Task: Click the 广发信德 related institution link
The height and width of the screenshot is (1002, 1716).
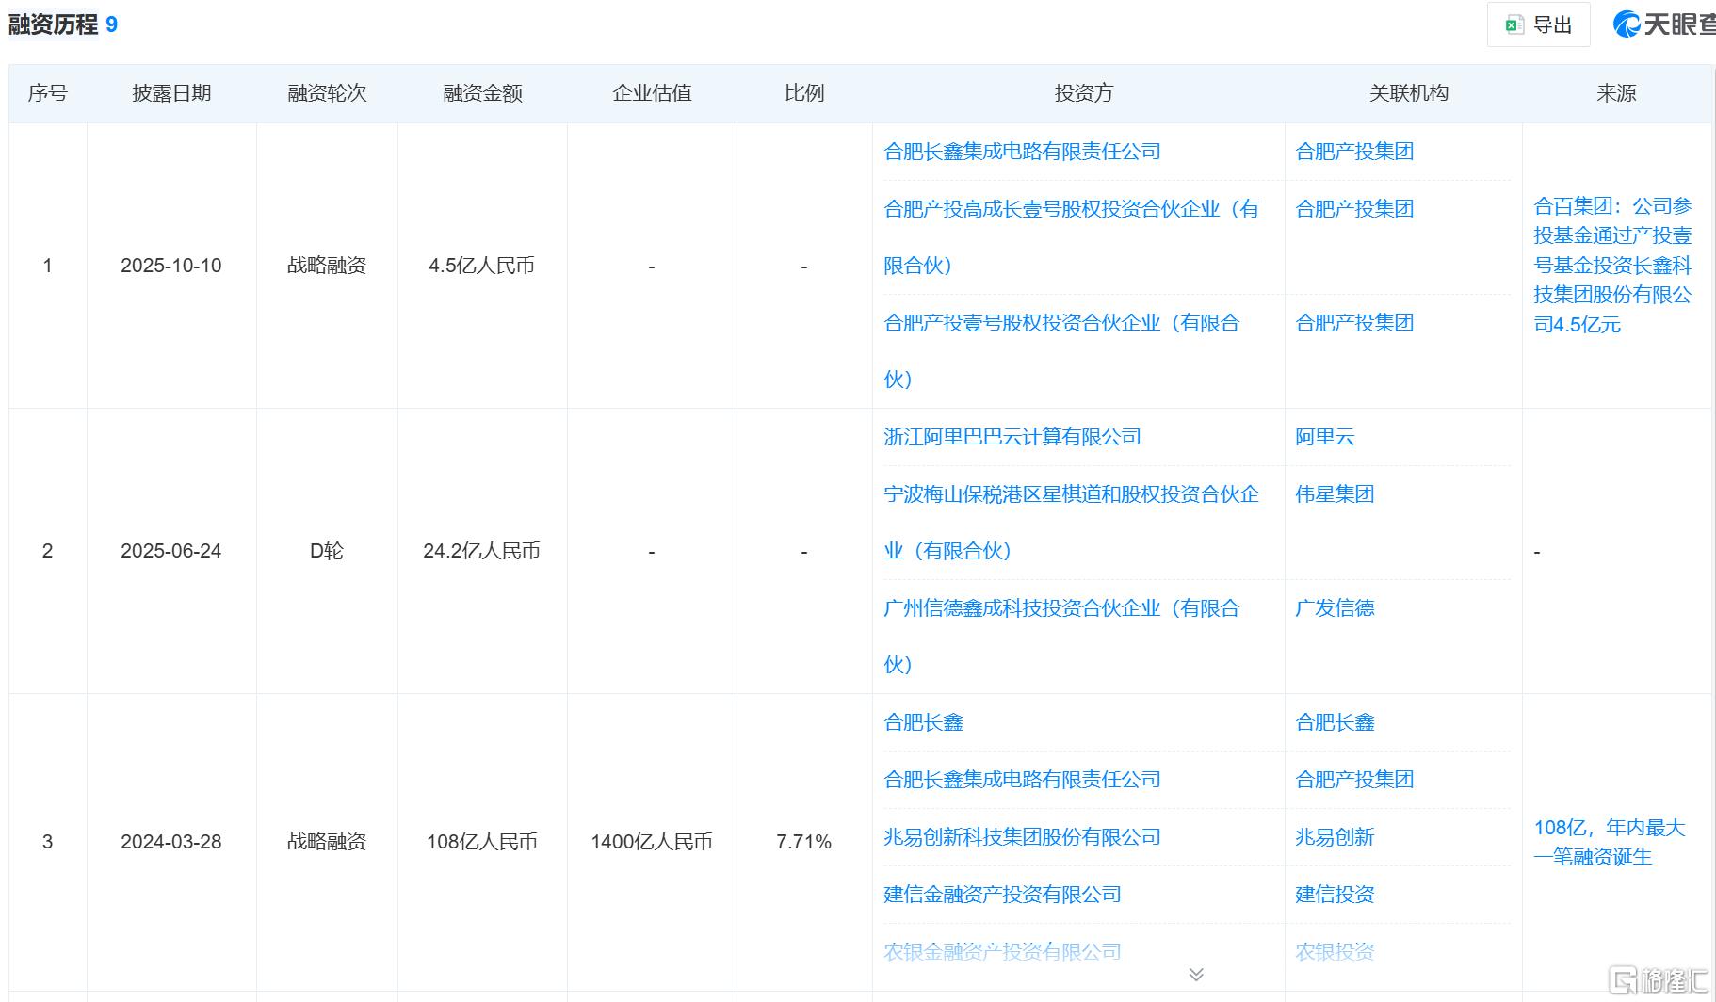Action: [1335, 608]
